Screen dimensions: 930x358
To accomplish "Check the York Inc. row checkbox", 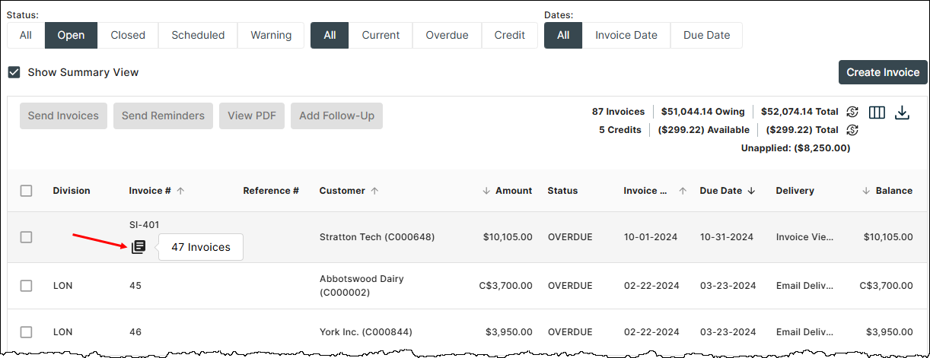I will click(27, 332).
